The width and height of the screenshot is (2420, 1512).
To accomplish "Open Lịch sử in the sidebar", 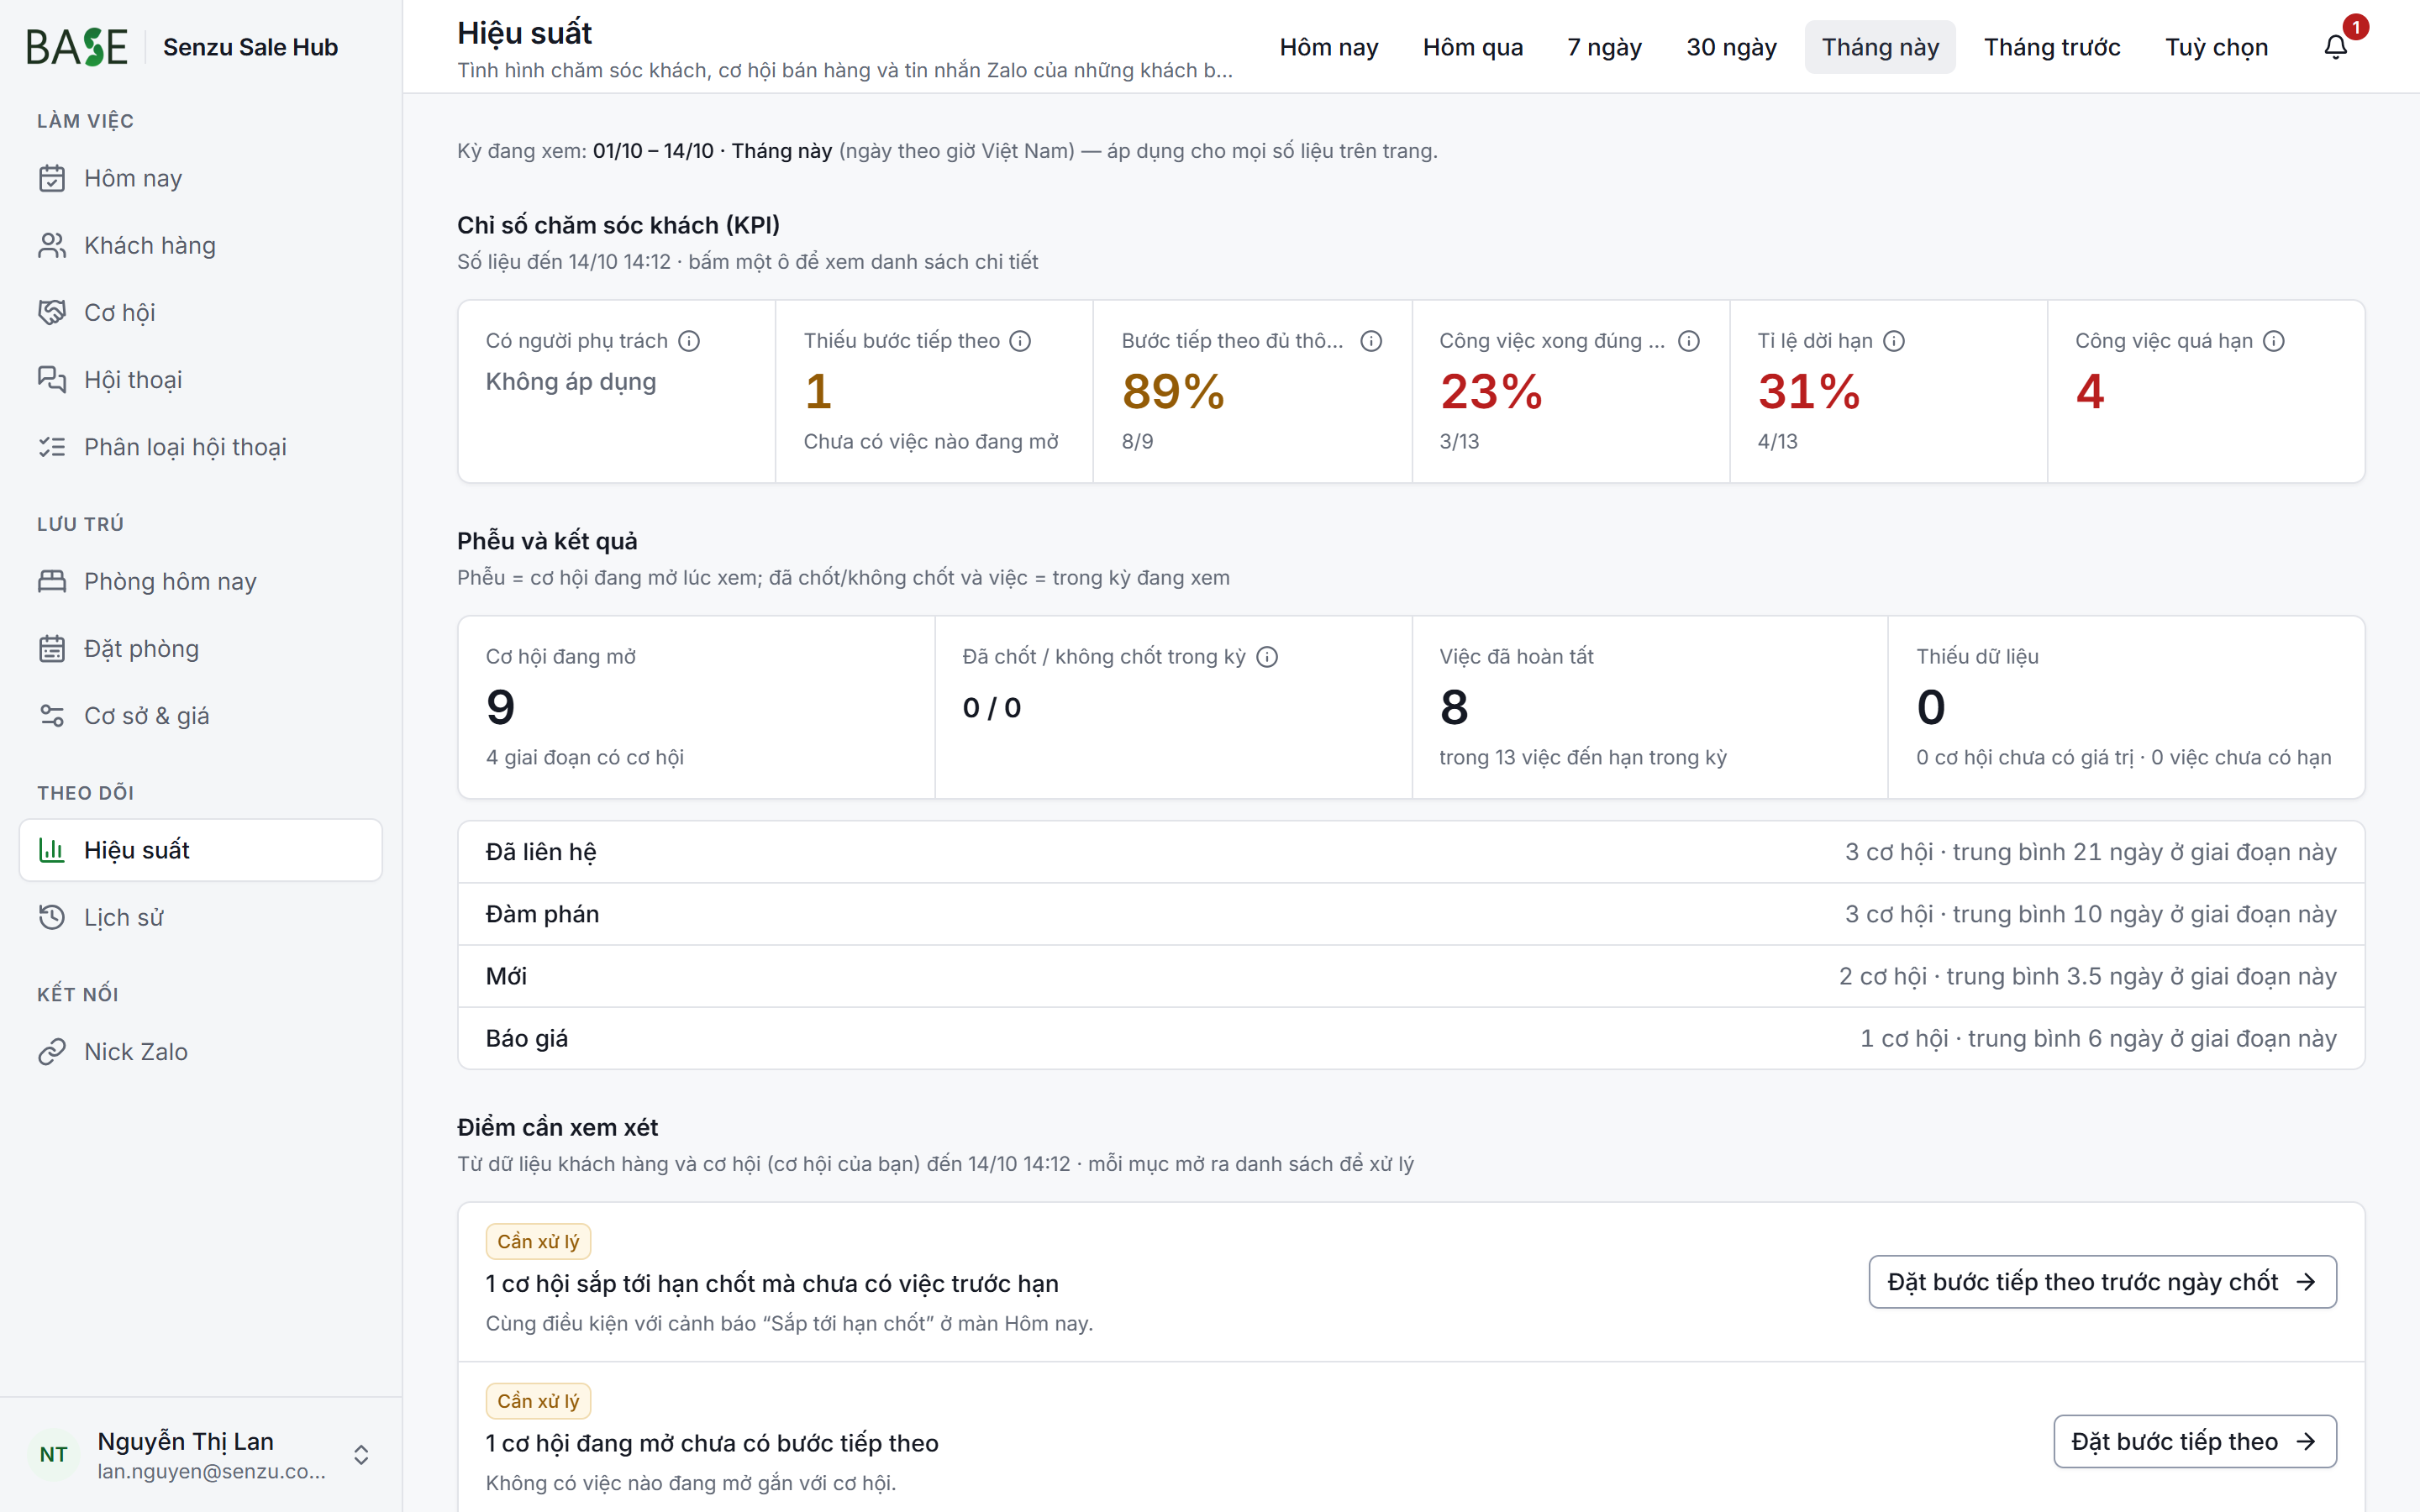I will tap(200, 917).
